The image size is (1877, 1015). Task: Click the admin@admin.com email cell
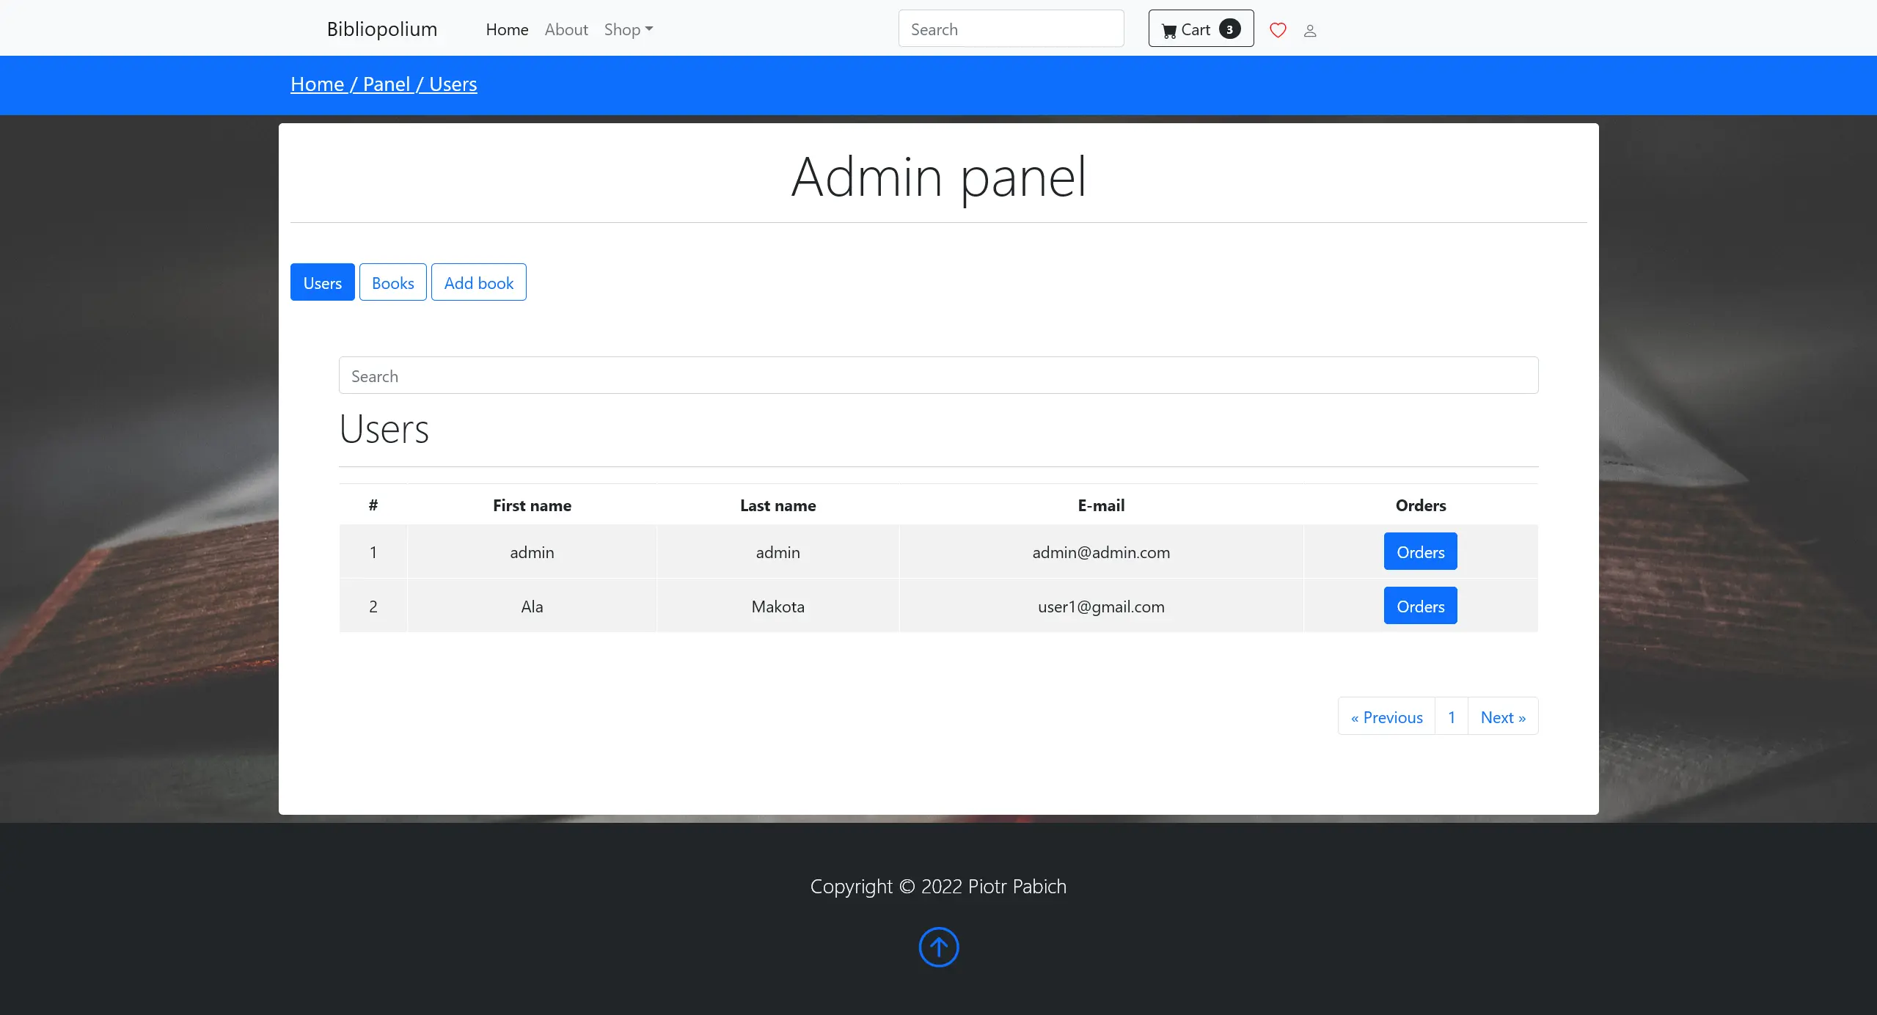pyautogui.click(x=1100, y=552)
